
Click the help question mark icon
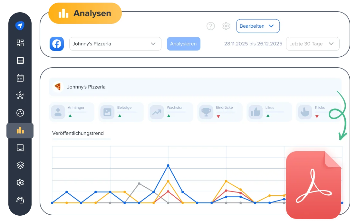[x=210, y=26]
